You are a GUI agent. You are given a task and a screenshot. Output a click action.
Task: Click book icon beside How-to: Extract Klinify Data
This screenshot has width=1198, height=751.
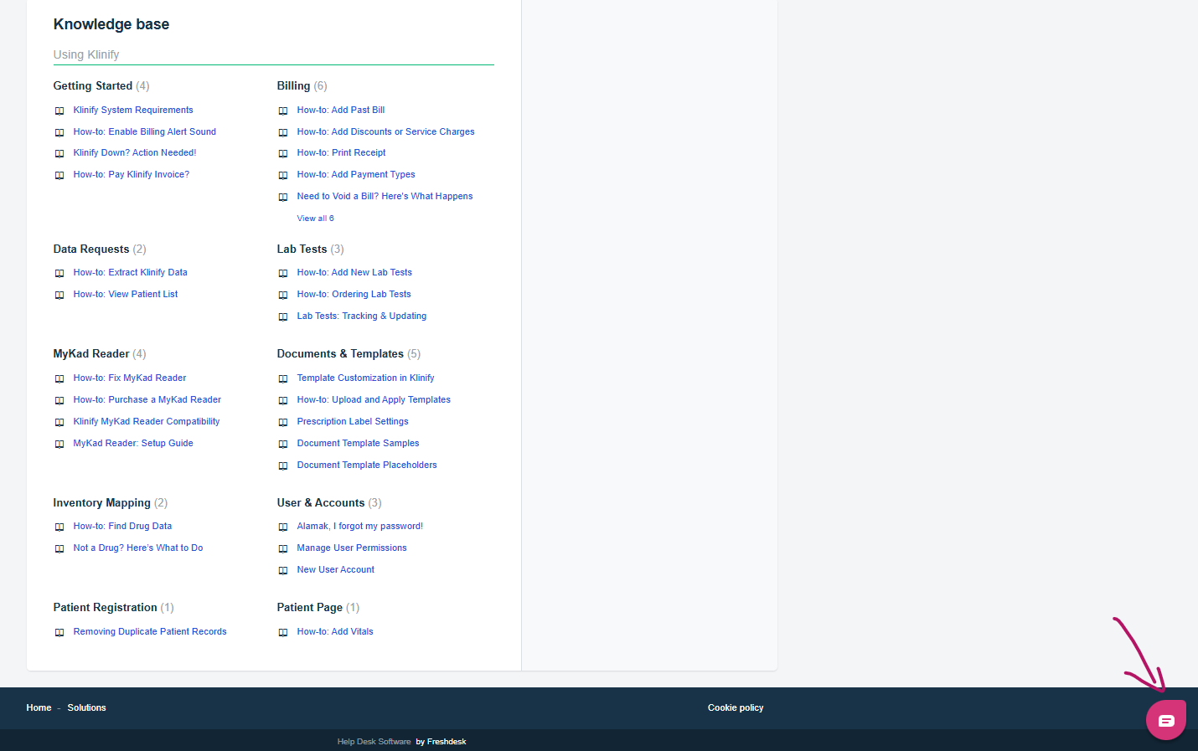coord(59,273)
